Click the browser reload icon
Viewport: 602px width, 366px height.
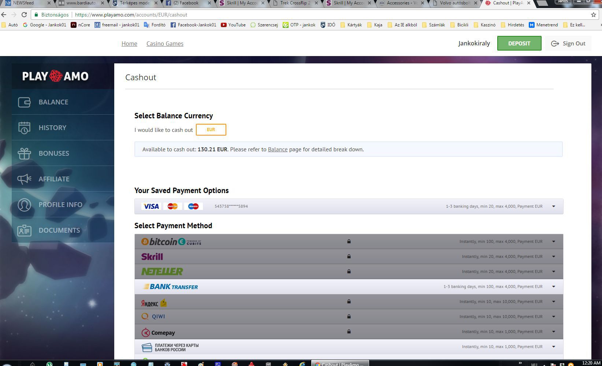pos(24,15)
